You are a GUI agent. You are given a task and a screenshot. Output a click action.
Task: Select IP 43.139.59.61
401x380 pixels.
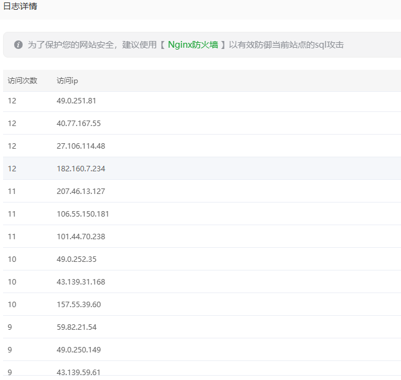(x=78, y=372)
